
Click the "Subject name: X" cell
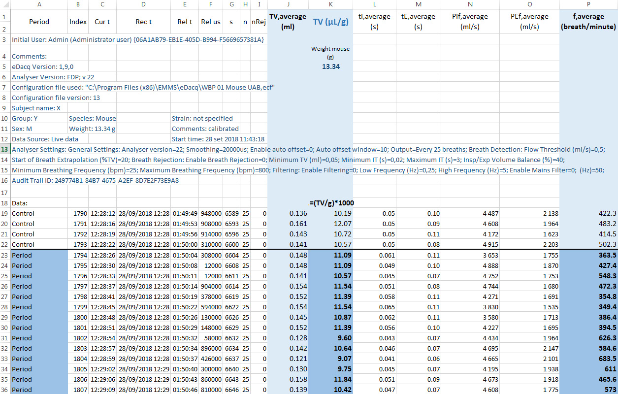click(x=36, y=108)
